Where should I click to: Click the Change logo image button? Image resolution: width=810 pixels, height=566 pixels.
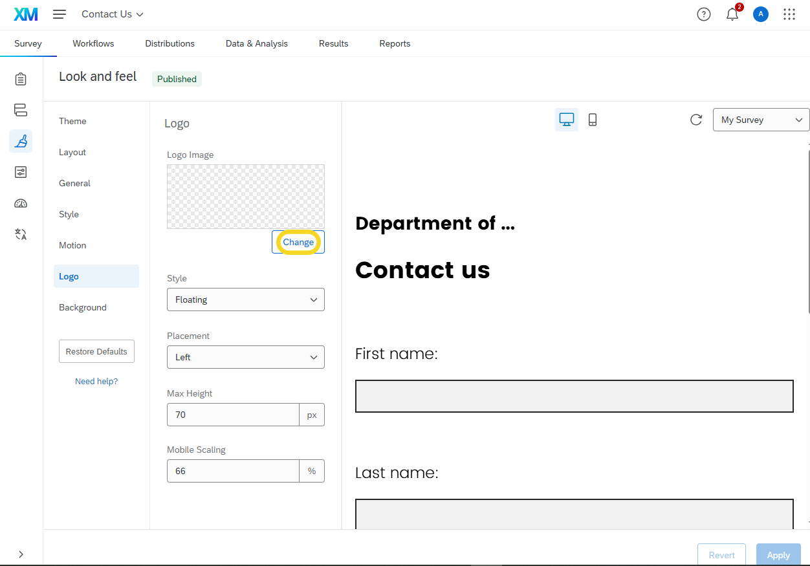[298, 242]
